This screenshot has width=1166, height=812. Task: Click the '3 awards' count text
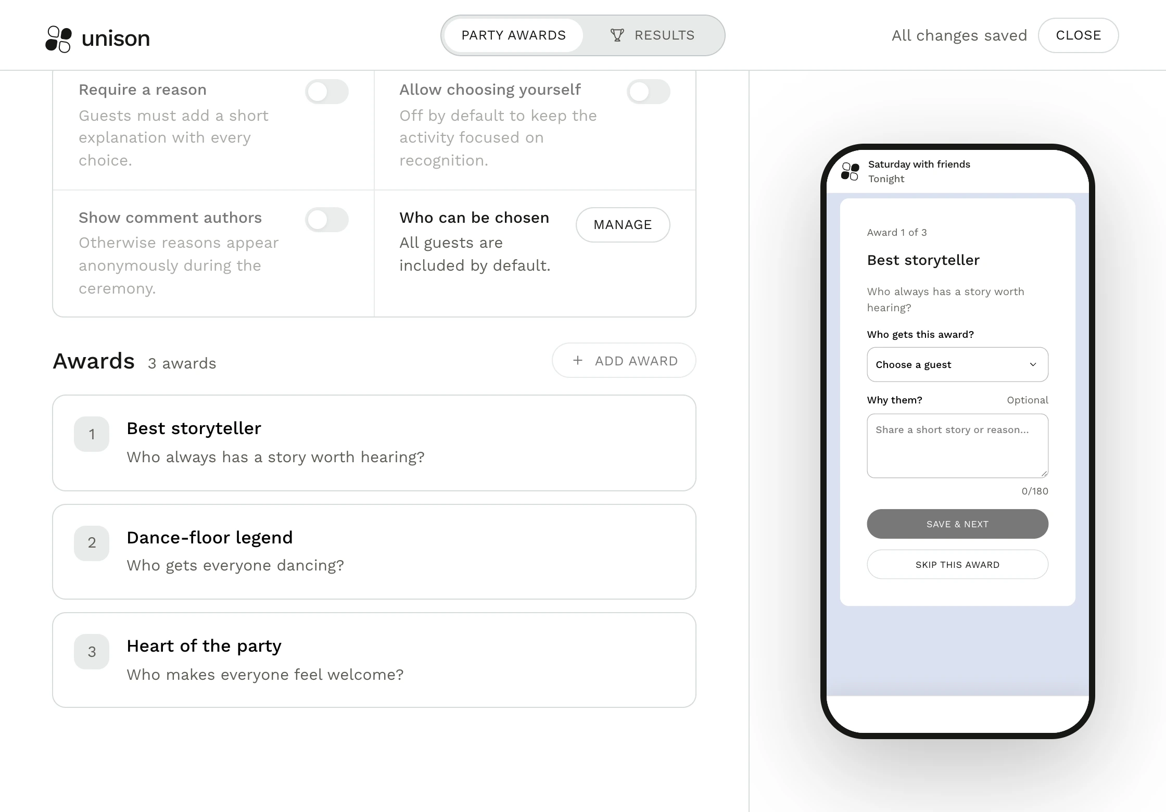[182, 363]
